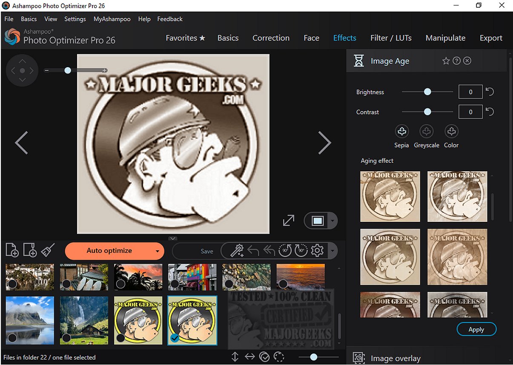Viewport: 513px width, 365px height.
Task: Check the selection circle on waterfall photo
Action: click(x=66, y=338)
